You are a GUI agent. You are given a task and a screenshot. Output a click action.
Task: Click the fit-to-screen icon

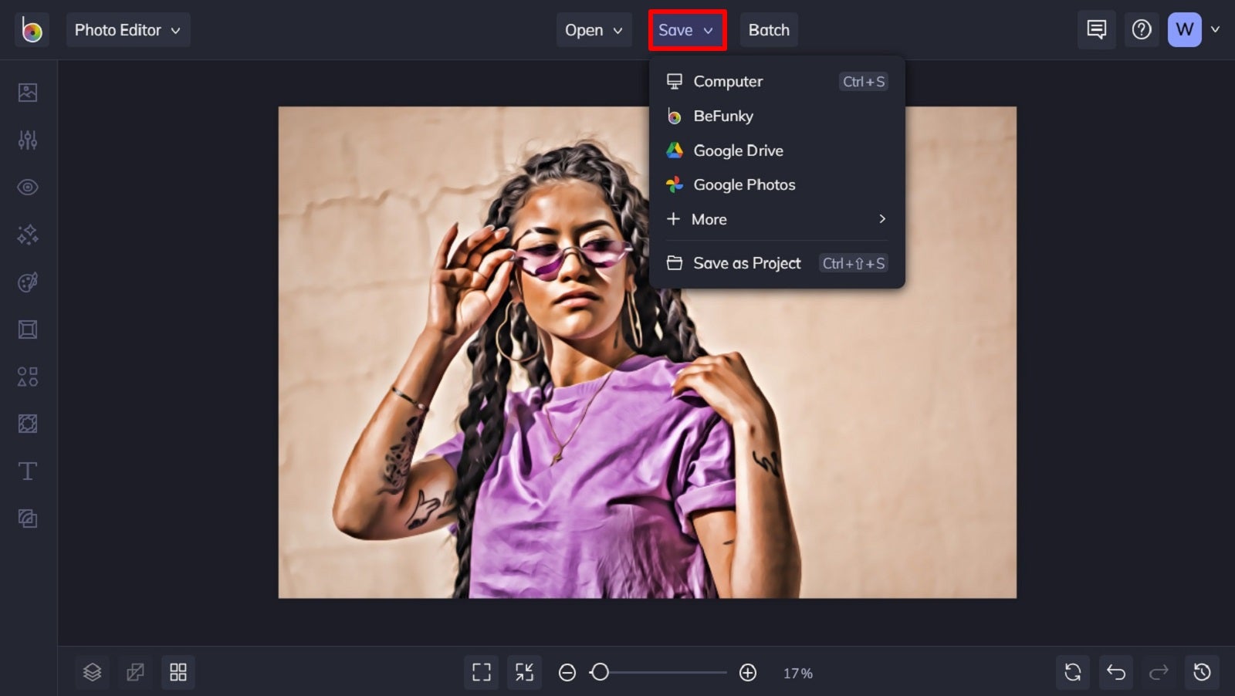pos(481,672)
